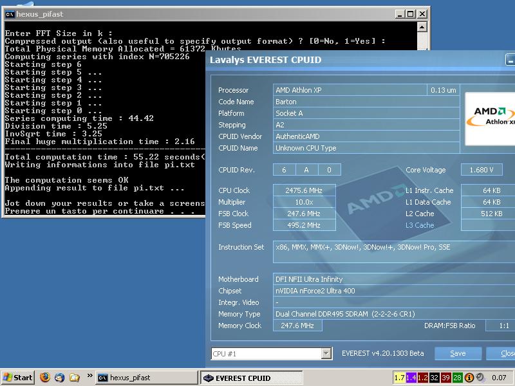Screen dimensions: 515x386
Task: Click the hexus_pifast console title bar icon
Action: [x=10, y=14]
